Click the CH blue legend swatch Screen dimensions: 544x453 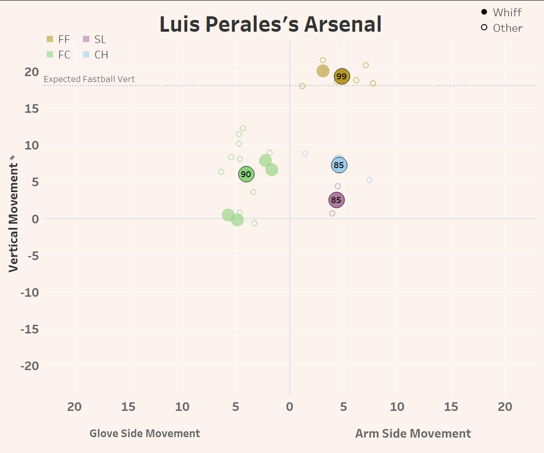[x=86, y=55]
